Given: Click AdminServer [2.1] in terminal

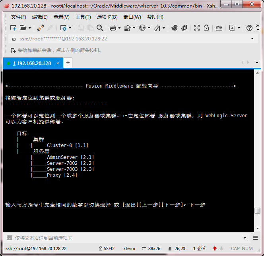Looking at the screenshot, I should (x=70, y=157).
